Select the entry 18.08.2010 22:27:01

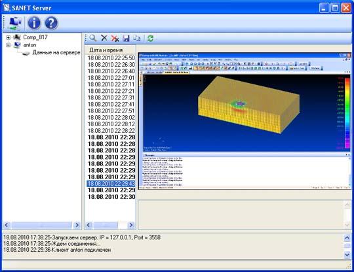point(111,78)
